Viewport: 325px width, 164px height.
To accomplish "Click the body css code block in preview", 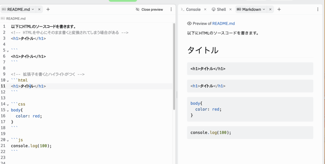I will pos(250,109).
